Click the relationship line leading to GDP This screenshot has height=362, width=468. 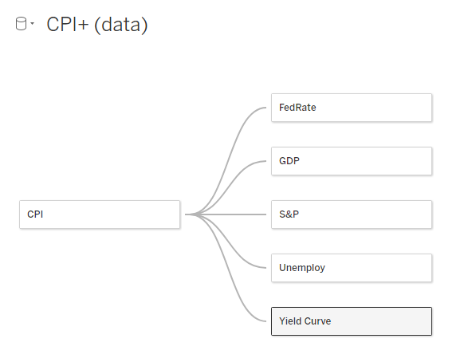[x=236, y=179]
